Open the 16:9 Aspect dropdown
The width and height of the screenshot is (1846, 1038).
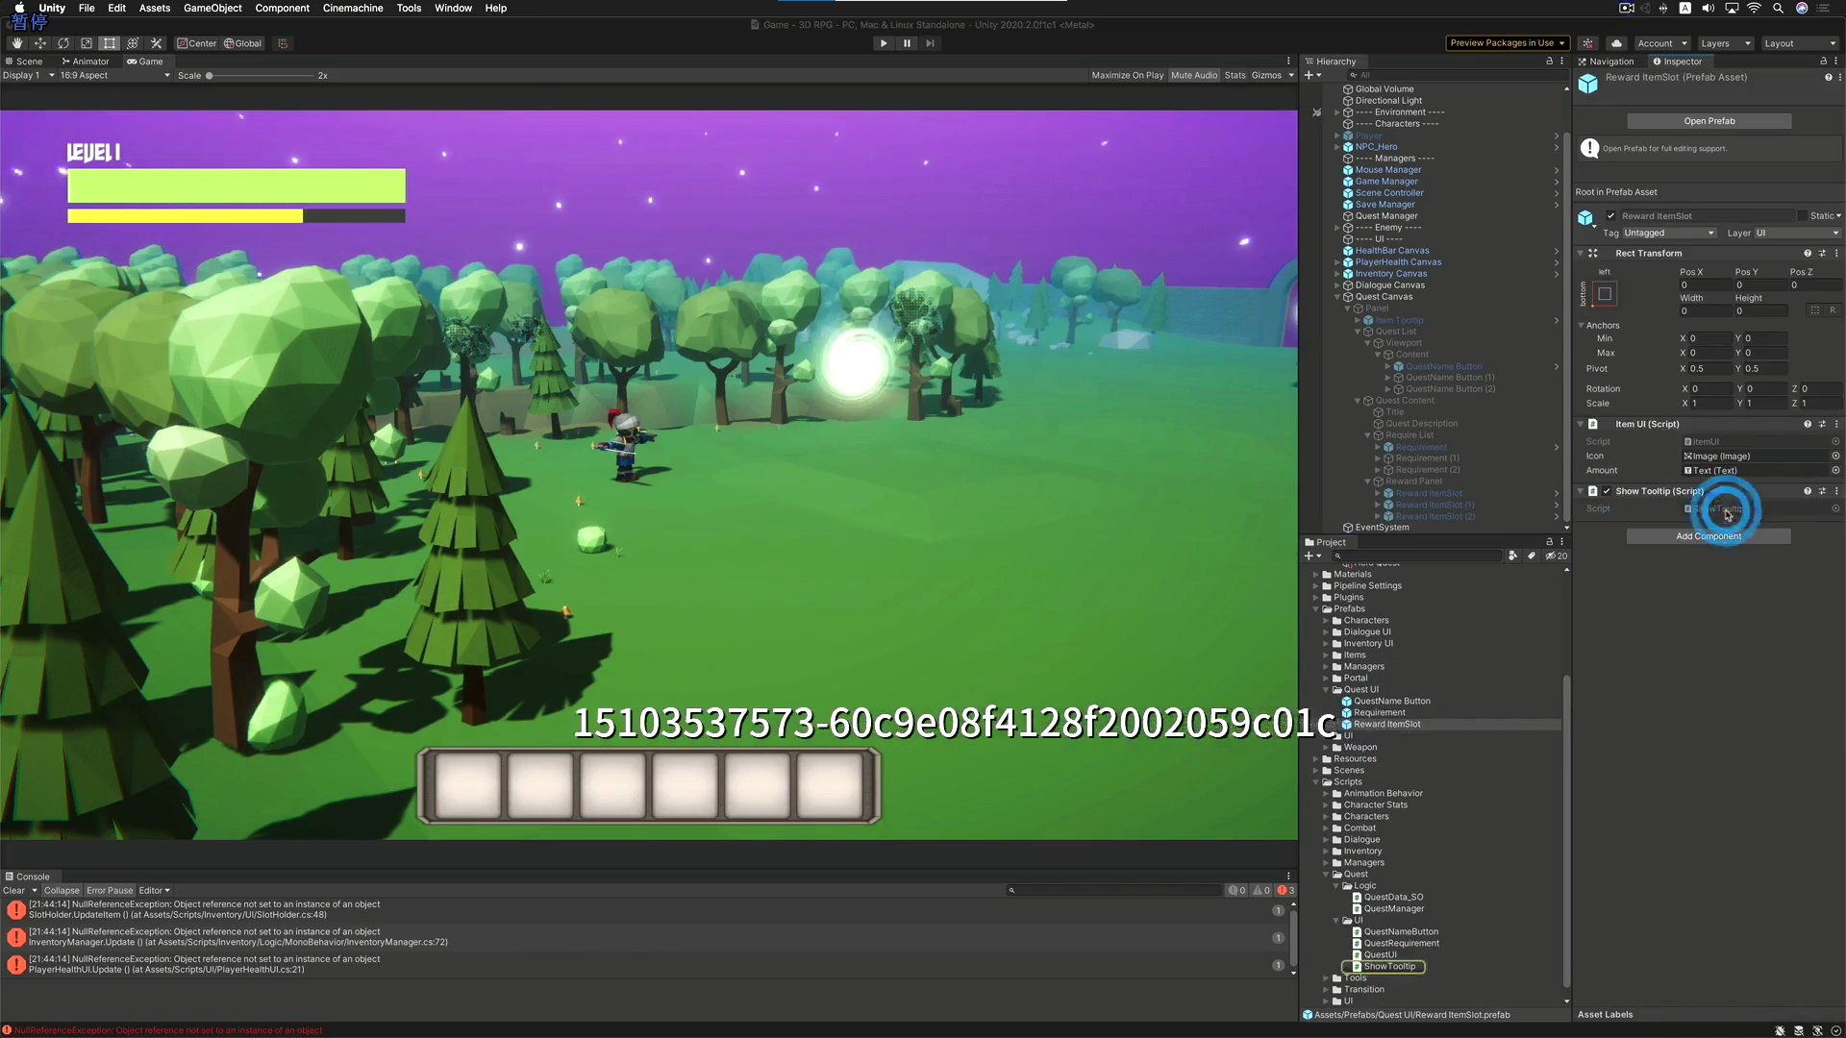[113, 75]
